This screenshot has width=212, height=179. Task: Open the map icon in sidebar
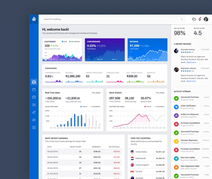[34, 120]
